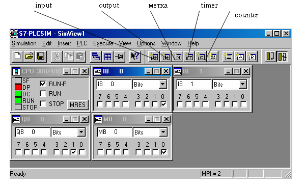Save the simulation with floppy icon
Viewport: 305px width, 187px height.
pyautogui.click(x=41, y=57)
